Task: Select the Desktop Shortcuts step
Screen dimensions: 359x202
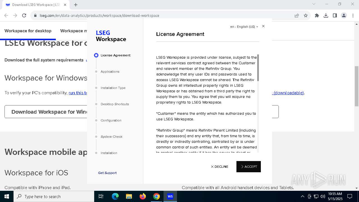Action: coord(112,104)
